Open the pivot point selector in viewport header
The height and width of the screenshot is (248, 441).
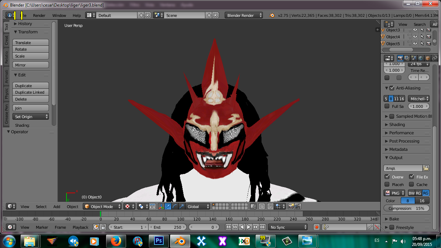pyautogui.click(x=143, y=206)
